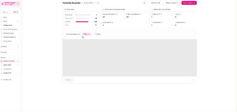Show info icon for Acima de 2h
This screenshot has width=237, height=112.
[161, 14]
